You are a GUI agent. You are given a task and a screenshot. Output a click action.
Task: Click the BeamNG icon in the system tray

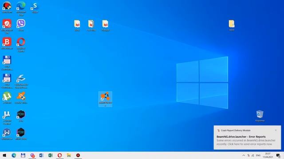[x=248, y=155]
